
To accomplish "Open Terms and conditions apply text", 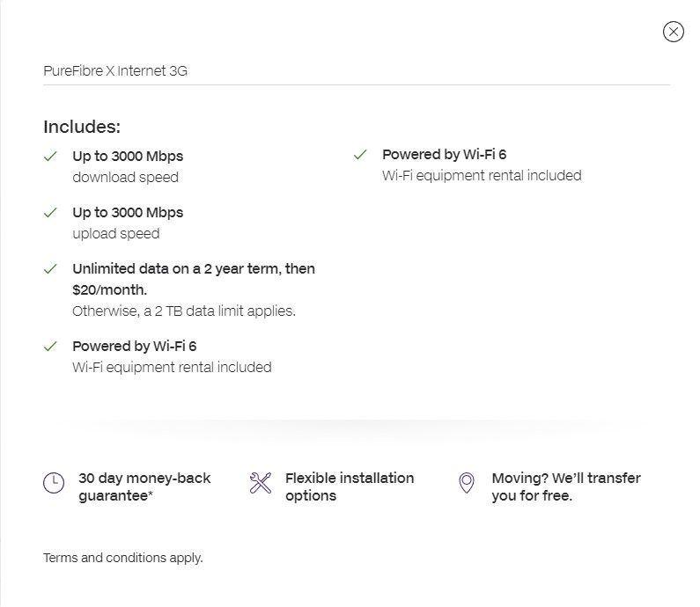I will (x=123, y=558).
